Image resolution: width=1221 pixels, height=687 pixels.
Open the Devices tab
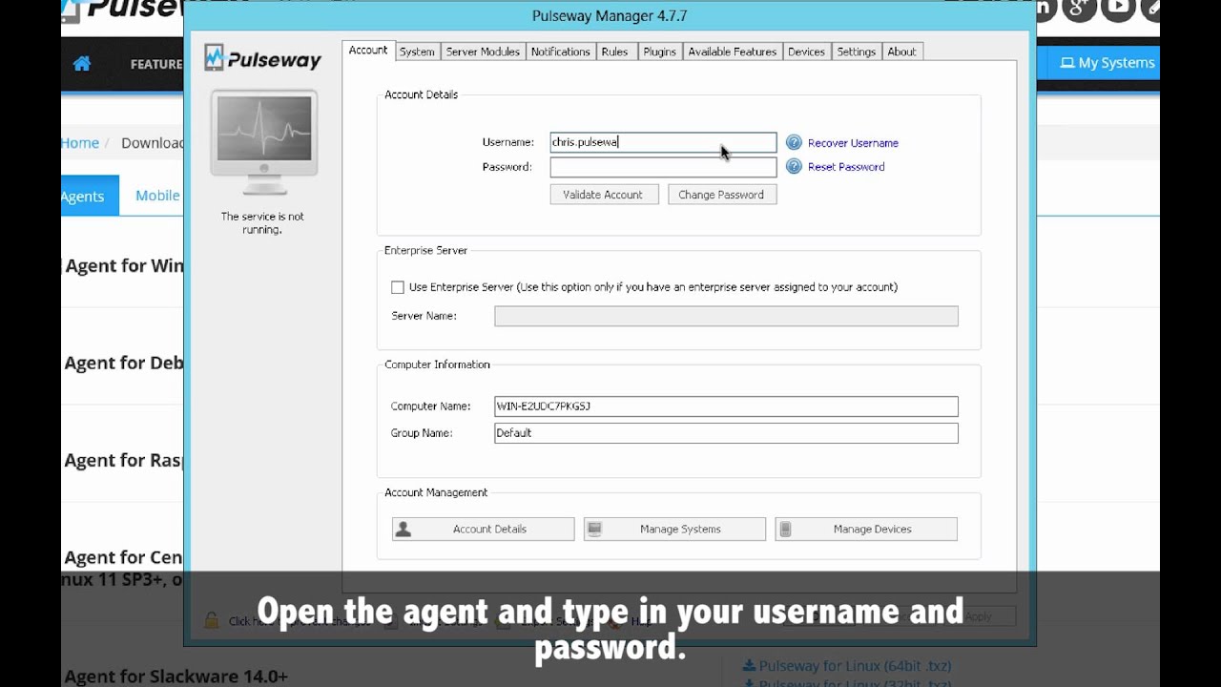click(x=806, y=52)
